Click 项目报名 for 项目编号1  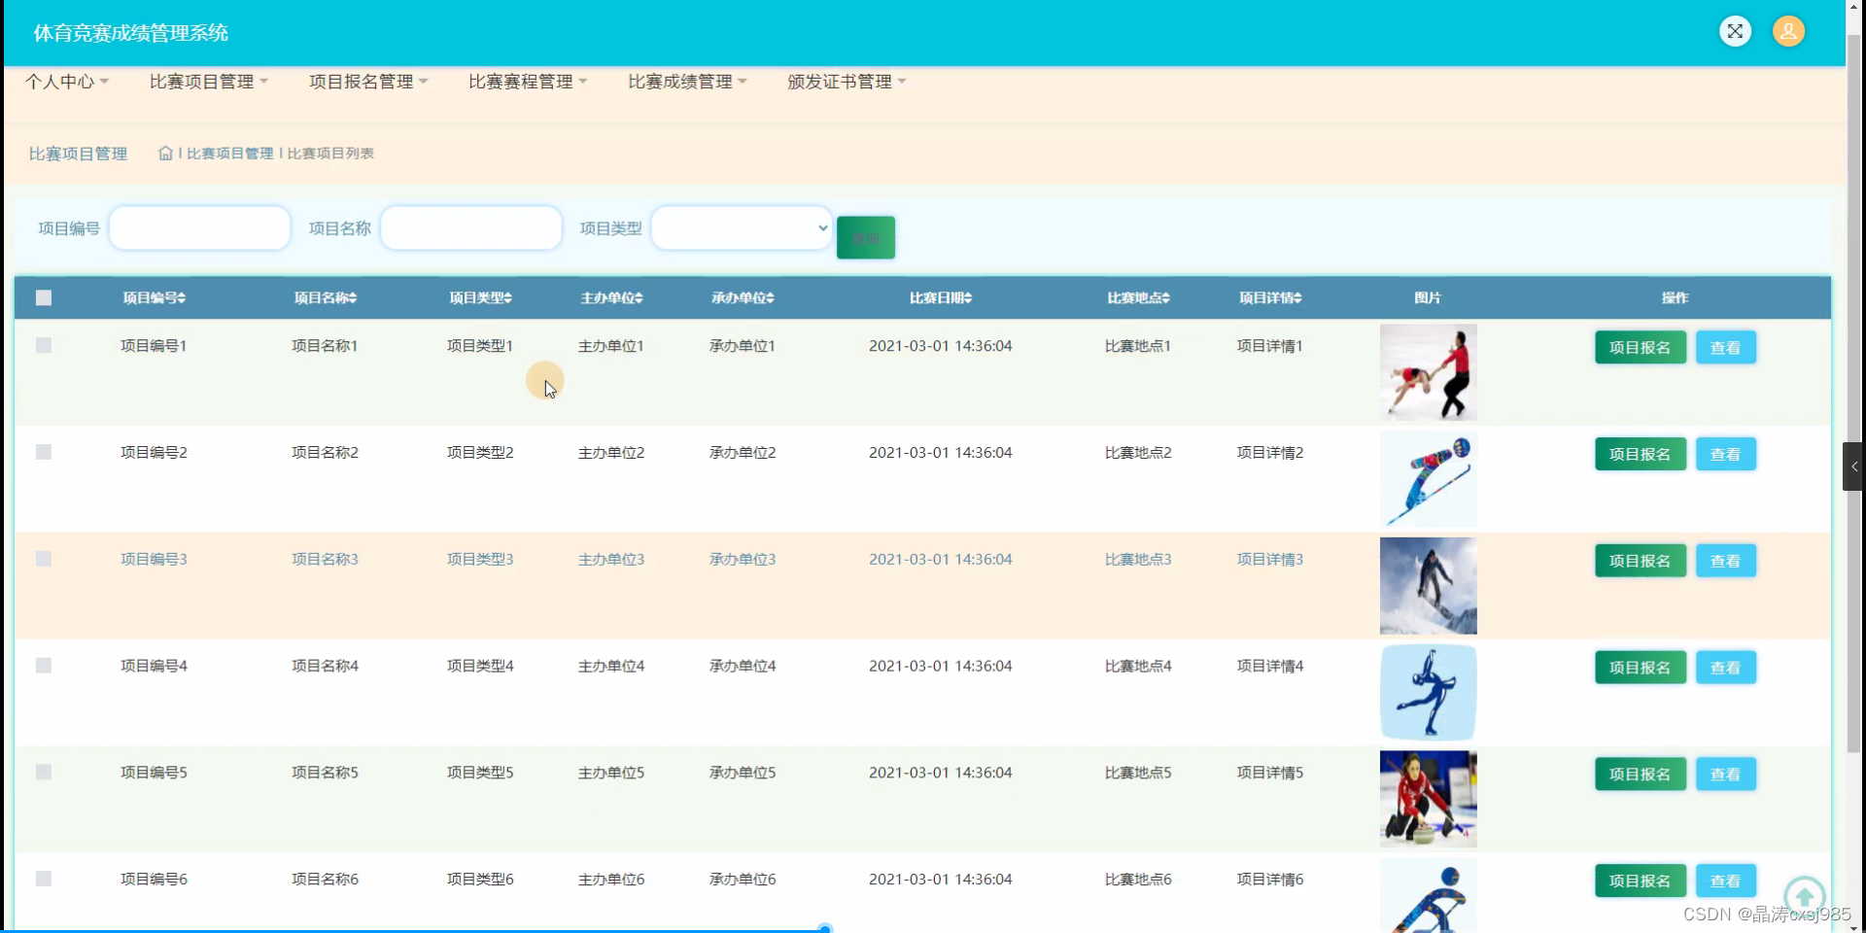coord(1641,348)
